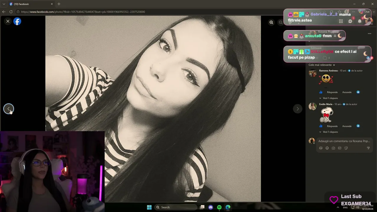Show hidden system tray icons
The height and width of the screenshot is (212, 377).
pos(338,207)
